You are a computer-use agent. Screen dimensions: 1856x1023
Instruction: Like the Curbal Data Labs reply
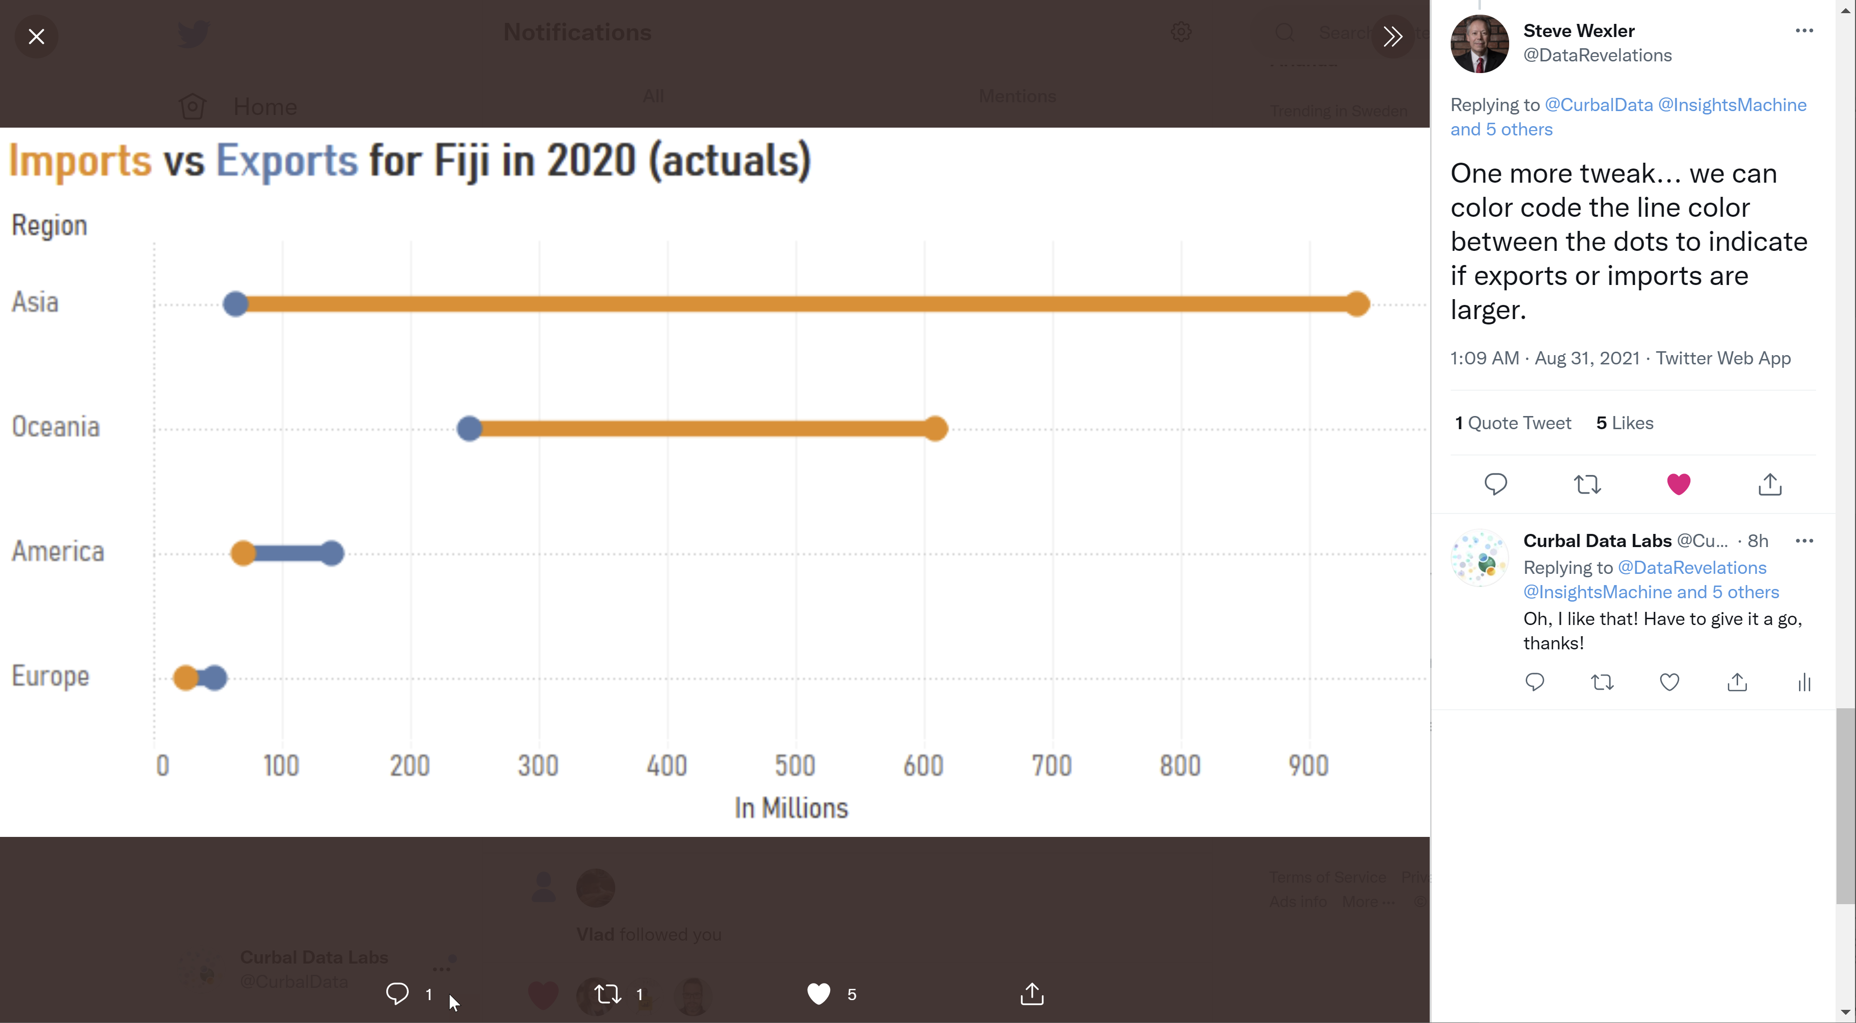click(x=1669, y=682)
